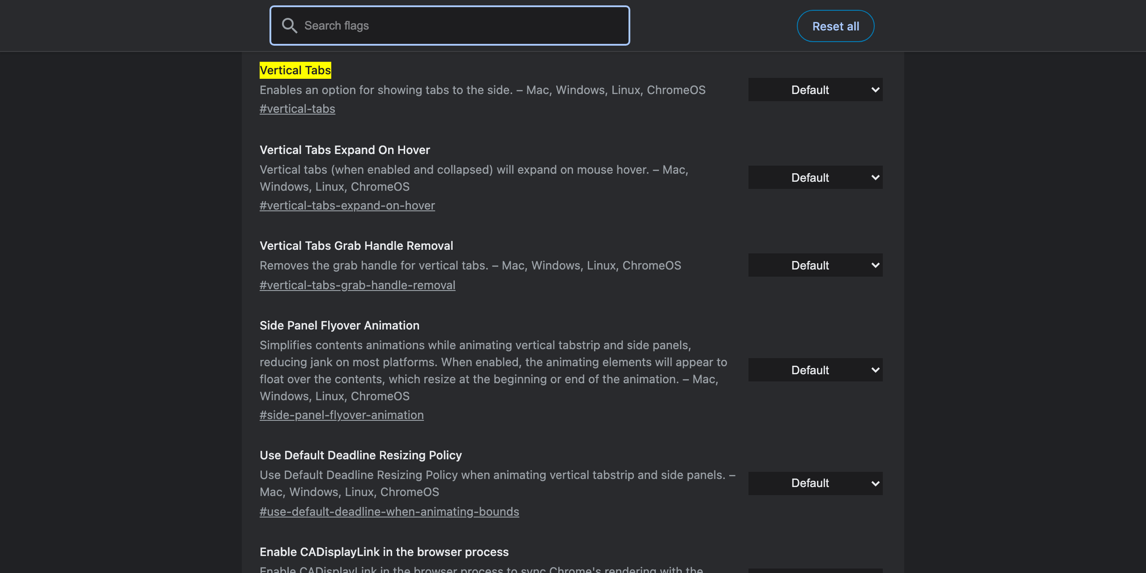Click the 'Simplifies contents animations' description paragraph

493,371
